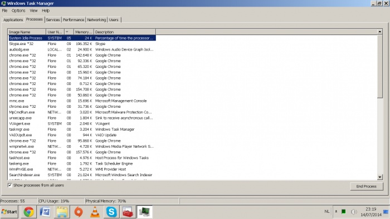Sort by the Memory column header
This screenshot has height=219, width=390.
click(x=84, y=32)
